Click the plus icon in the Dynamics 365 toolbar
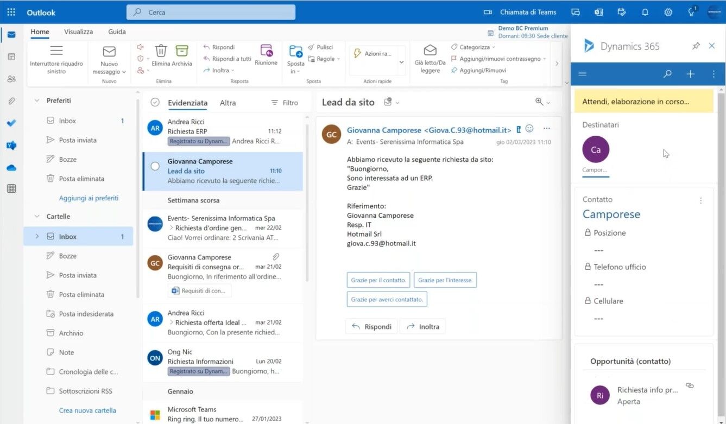 [690, 73]
